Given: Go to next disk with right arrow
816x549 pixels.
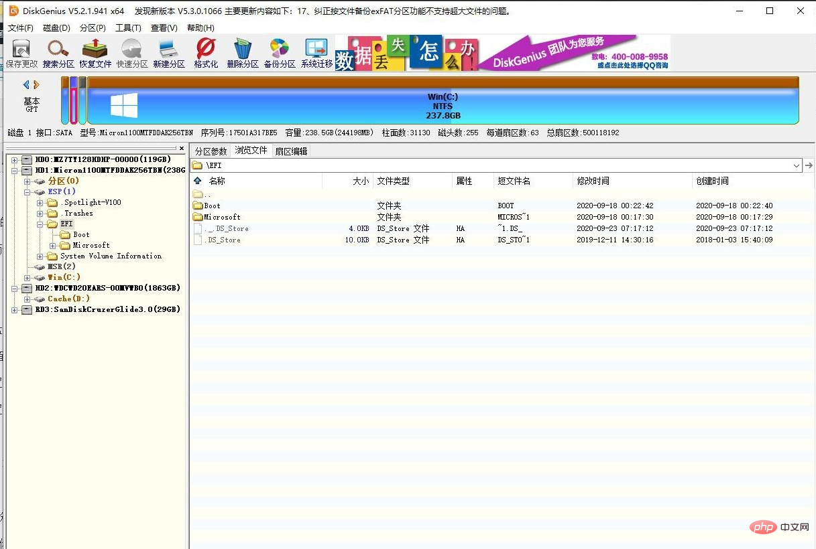Looking at the screenshot, I should 36,85.
